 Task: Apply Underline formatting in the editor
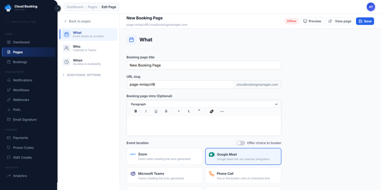156,111
